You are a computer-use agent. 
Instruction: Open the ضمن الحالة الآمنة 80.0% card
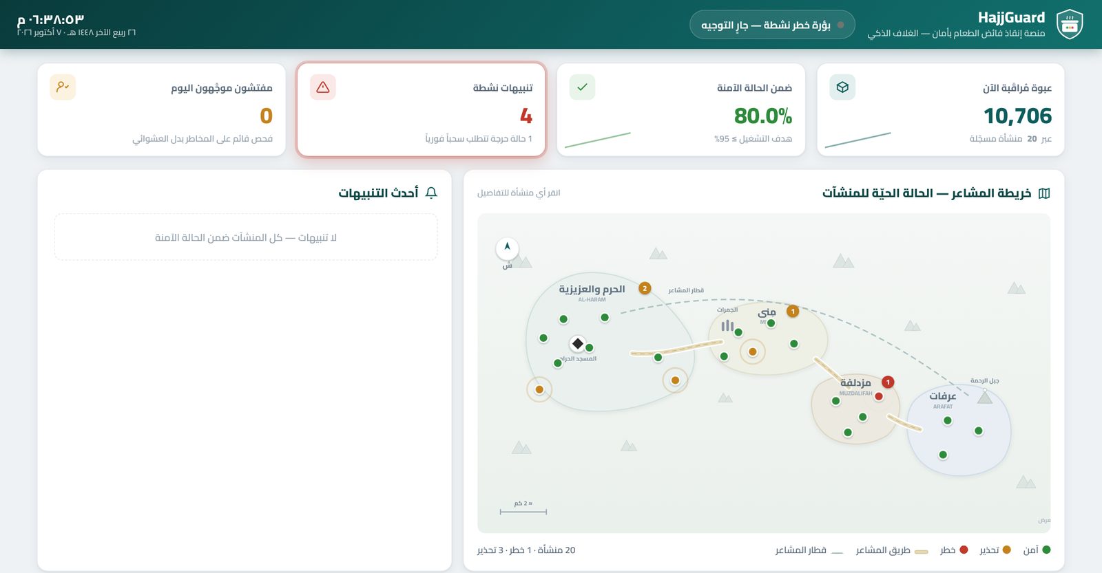coord(680,110)
